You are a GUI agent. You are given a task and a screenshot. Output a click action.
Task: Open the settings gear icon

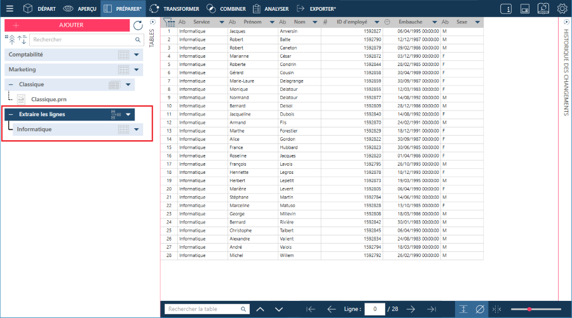tap(562, 9)
